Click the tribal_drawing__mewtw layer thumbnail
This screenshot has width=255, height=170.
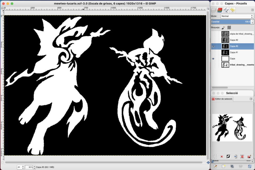point(225,65)
